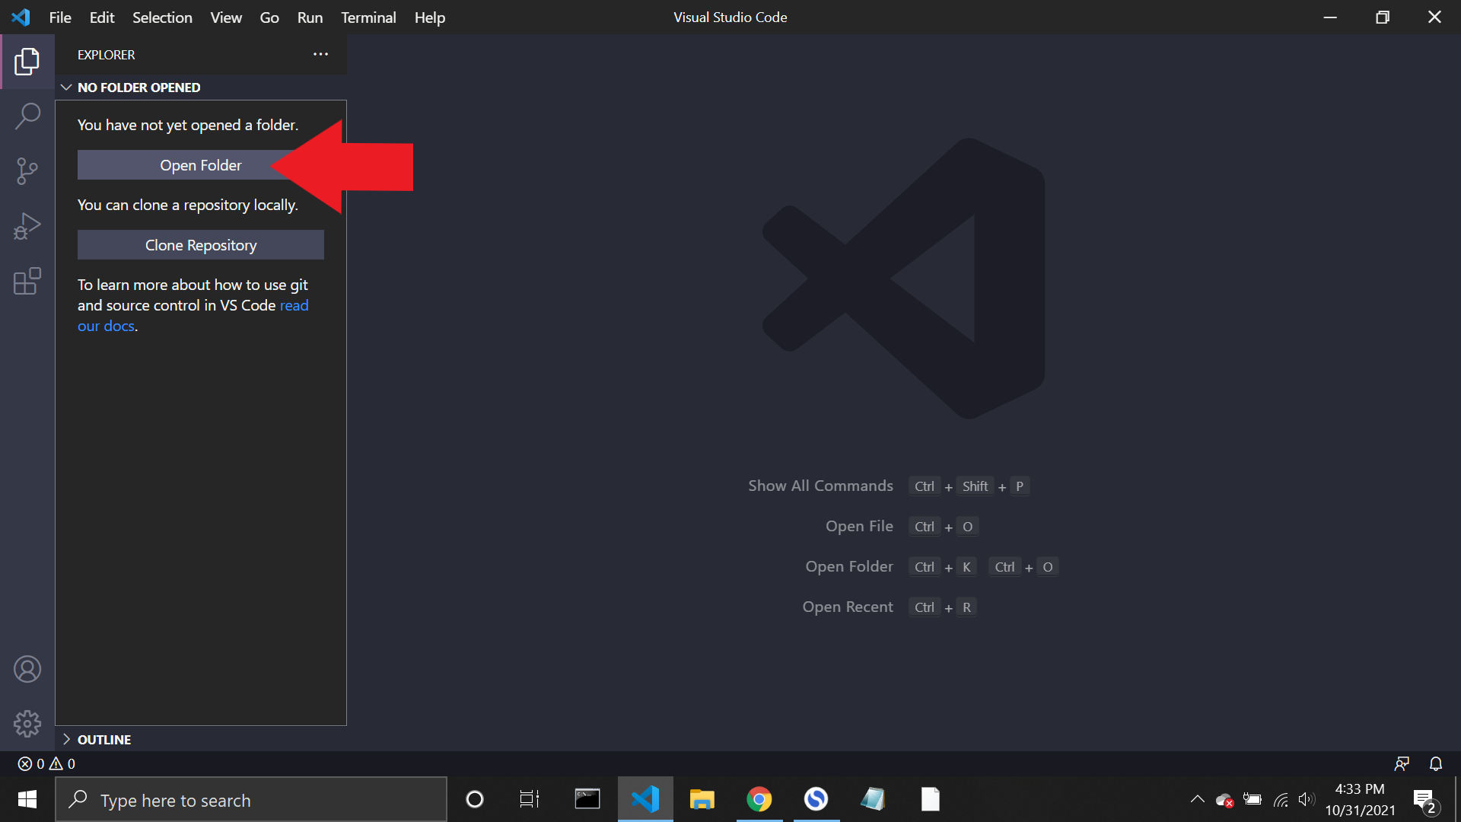
Task: Open the Terminal menu
Action: 368,17
